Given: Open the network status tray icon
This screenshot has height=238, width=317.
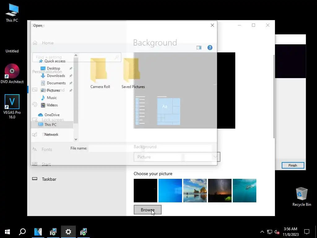Looking at the screenshot, I should (270, 232).
